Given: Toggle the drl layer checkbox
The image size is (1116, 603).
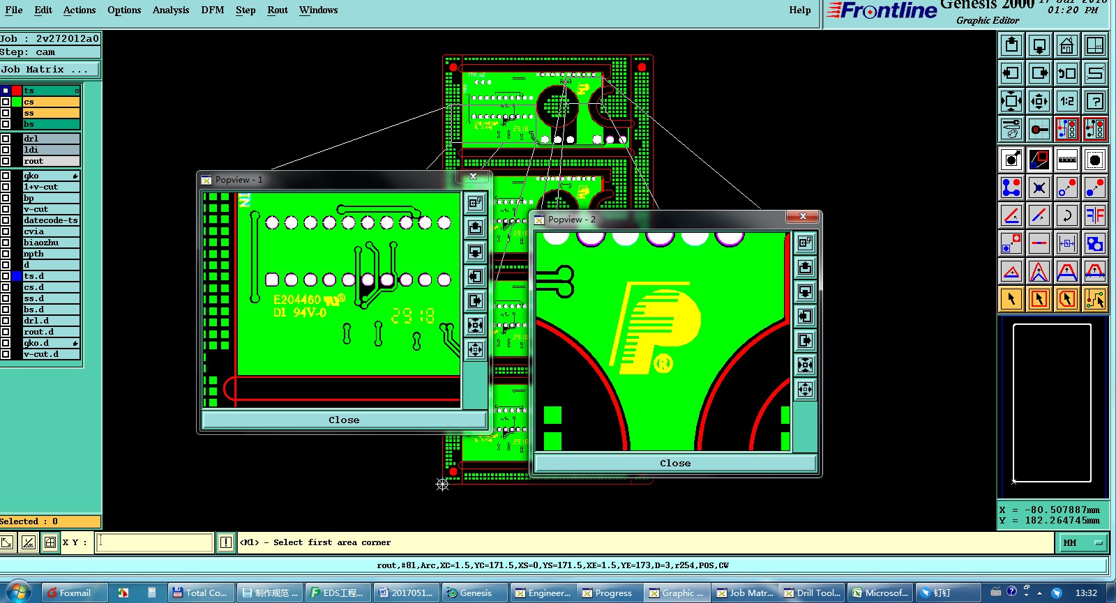Looking at the screenshot, I should pos(6,139).
